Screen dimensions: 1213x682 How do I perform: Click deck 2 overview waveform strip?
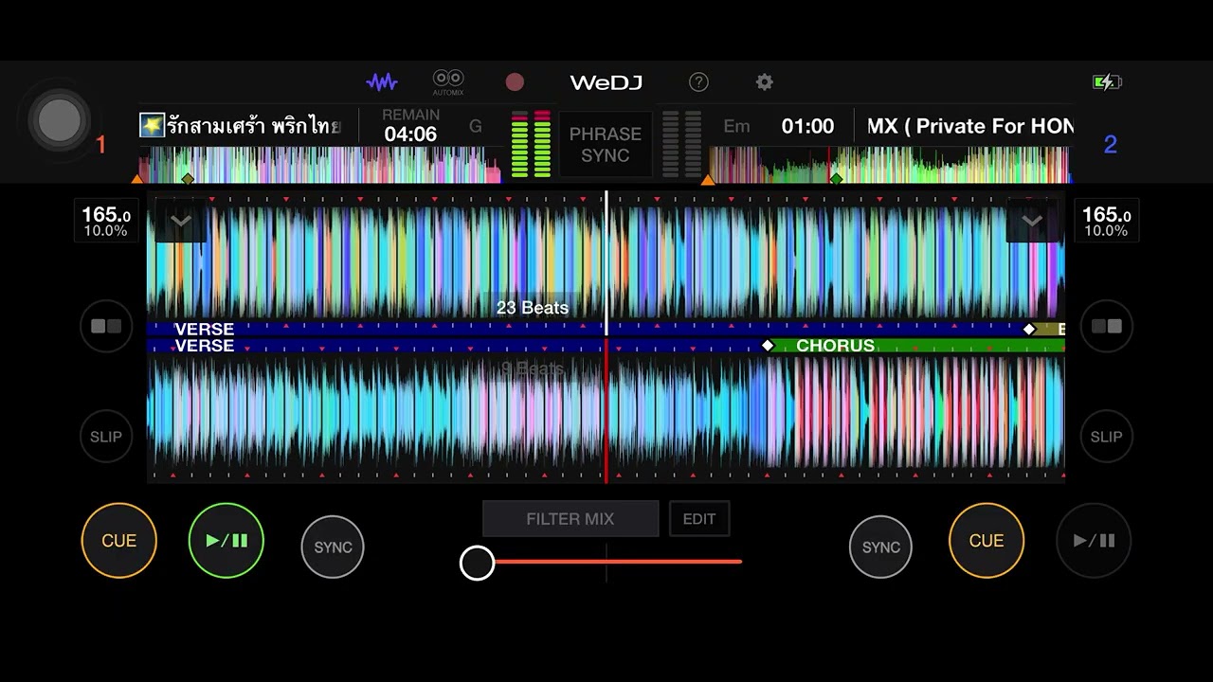pyautogui.click(x=890, y=164)
